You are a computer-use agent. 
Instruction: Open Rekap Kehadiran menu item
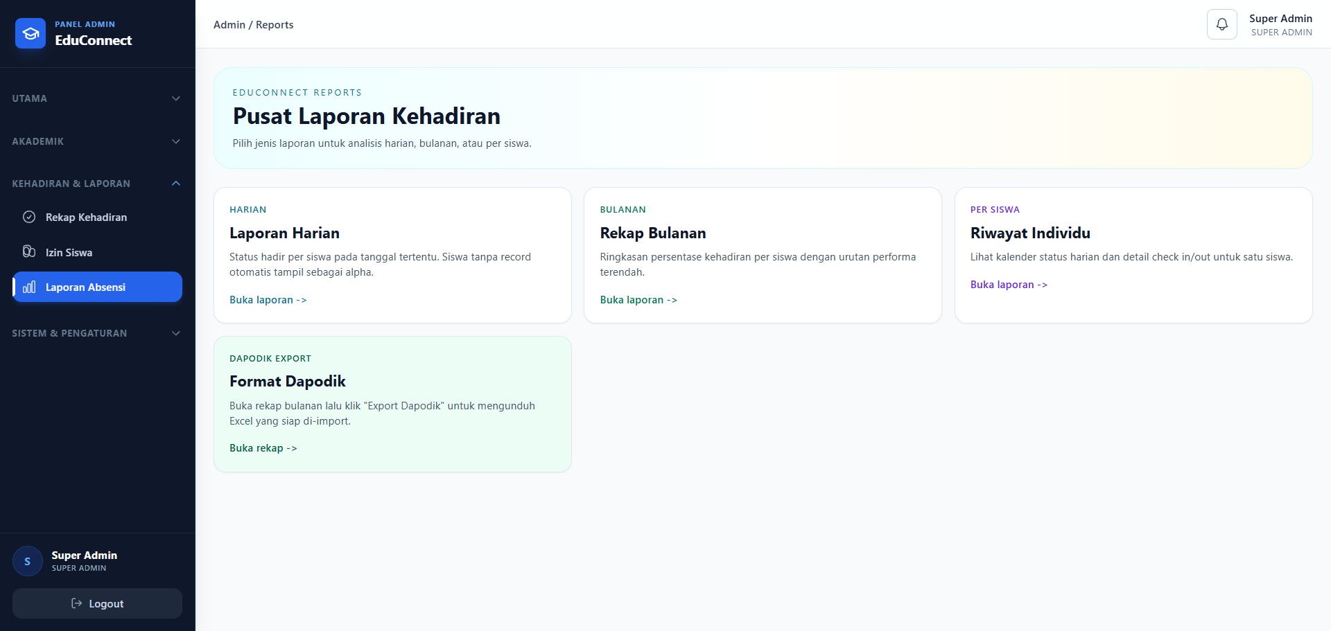[x=97, y=217]
